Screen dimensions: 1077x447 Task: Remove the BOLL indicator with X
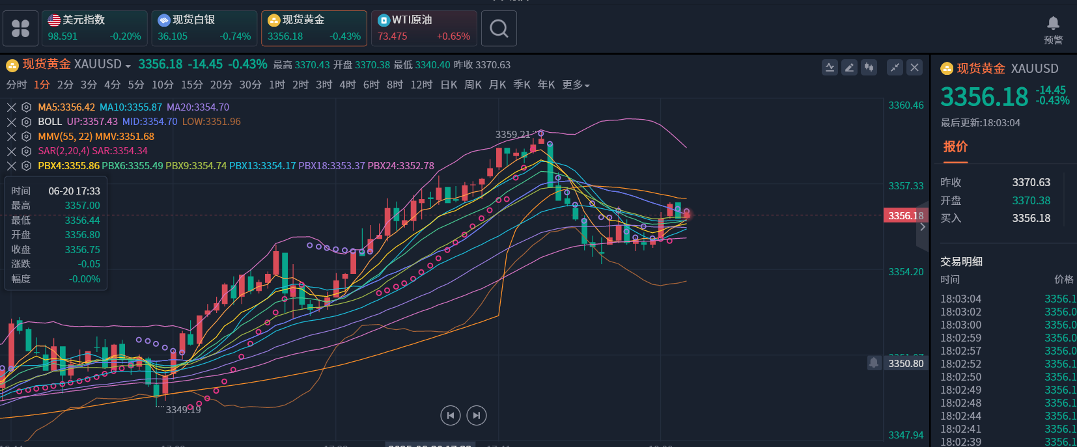pyautogui.click(x=12, y=122)
